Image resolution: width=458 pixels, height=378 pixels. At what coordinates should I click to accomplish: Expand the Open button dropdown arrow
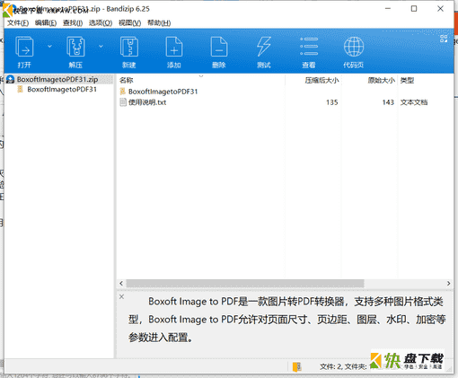[x=49, y=46]
